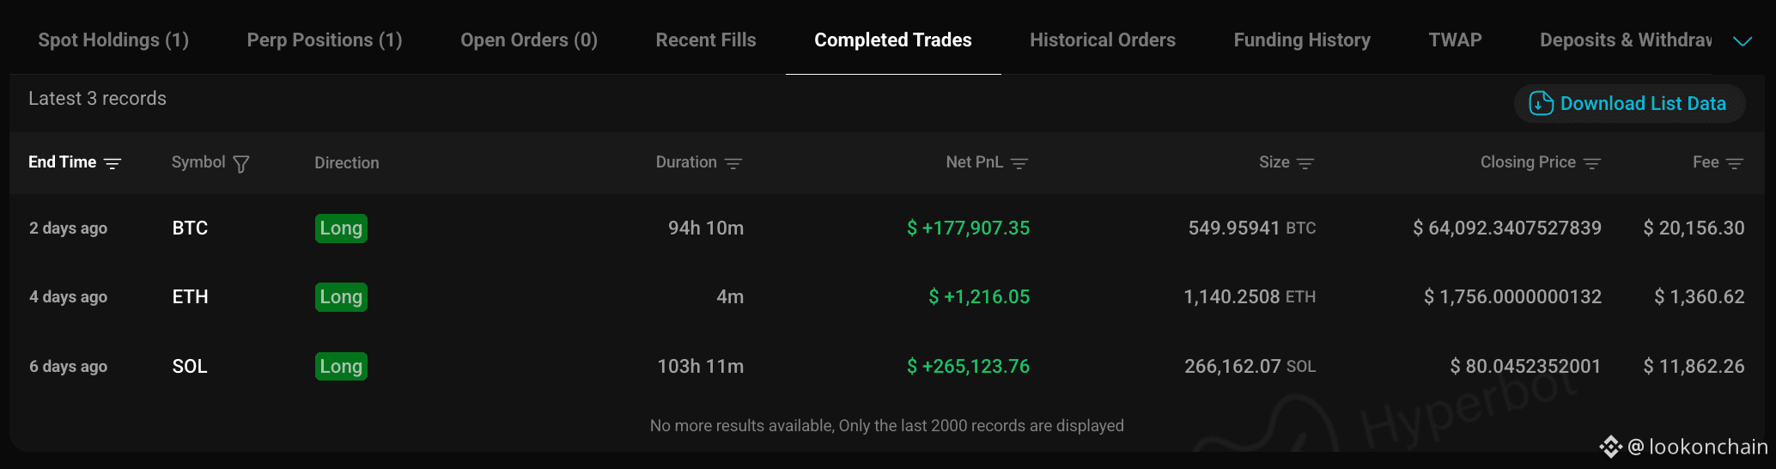The width and height of the screenshot is (1776, 469).
Task: Sort by Net PnL icon
Action: click(1019, 163)
